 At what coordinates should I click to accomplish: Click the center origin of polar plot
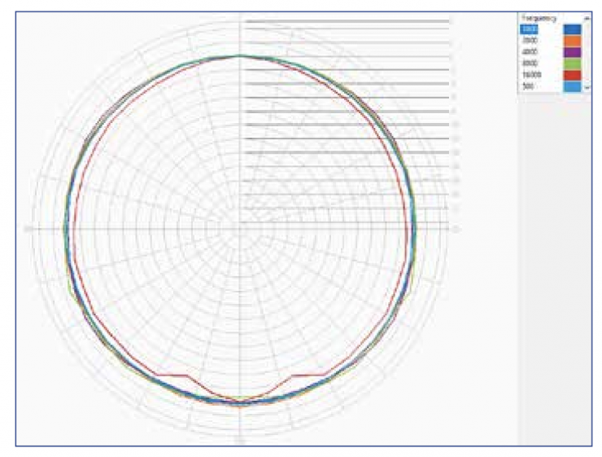[x=240, y=229]
